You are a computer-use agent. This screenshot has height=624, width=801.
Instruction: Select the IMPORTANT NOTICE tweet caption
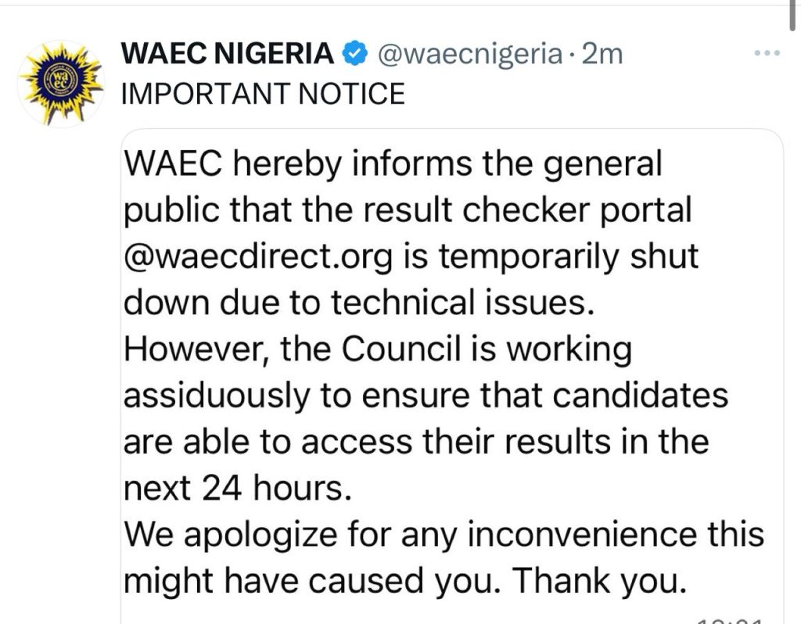[263, 94]
